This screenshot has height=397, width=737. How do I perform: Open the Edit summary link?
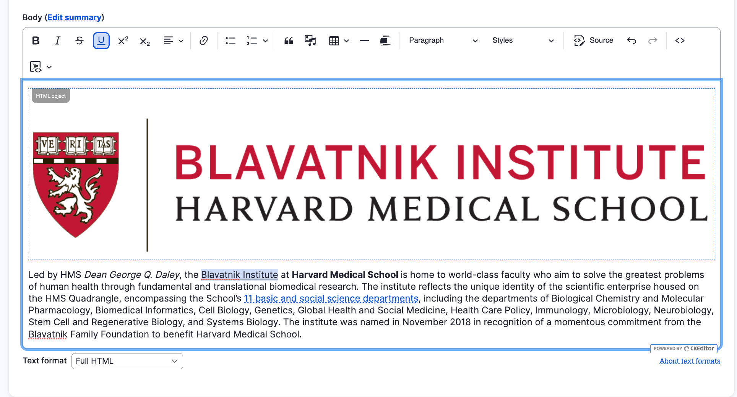click(75, 18)
